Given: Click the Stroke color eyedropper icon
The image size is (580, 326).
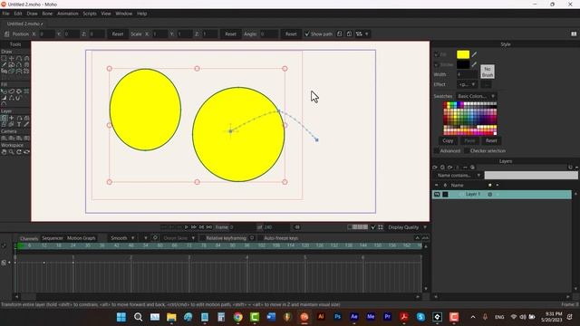Looking at the screenshot, I should pos(474,64).
